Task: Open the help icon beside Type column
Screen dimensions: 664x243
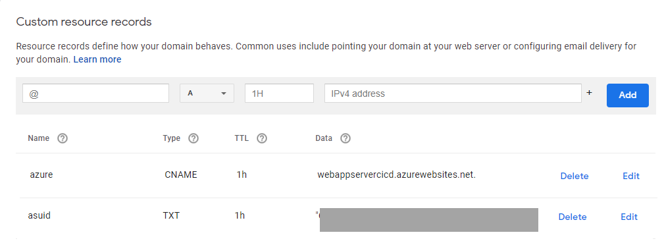Action: 193,138
